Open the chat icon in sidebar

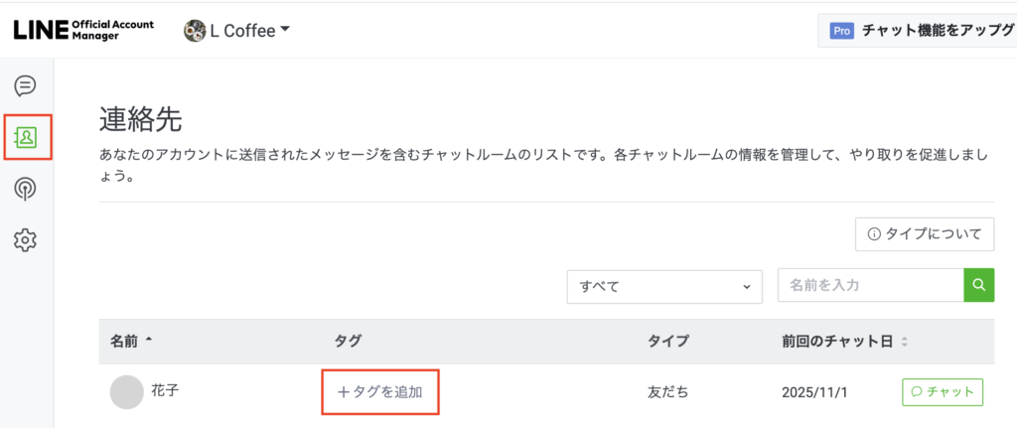[x=26, y=85]
